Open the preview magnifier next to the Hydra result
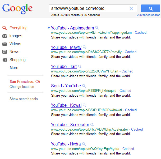The width and height of the screenshot is (161, 159). click(84, 144)
